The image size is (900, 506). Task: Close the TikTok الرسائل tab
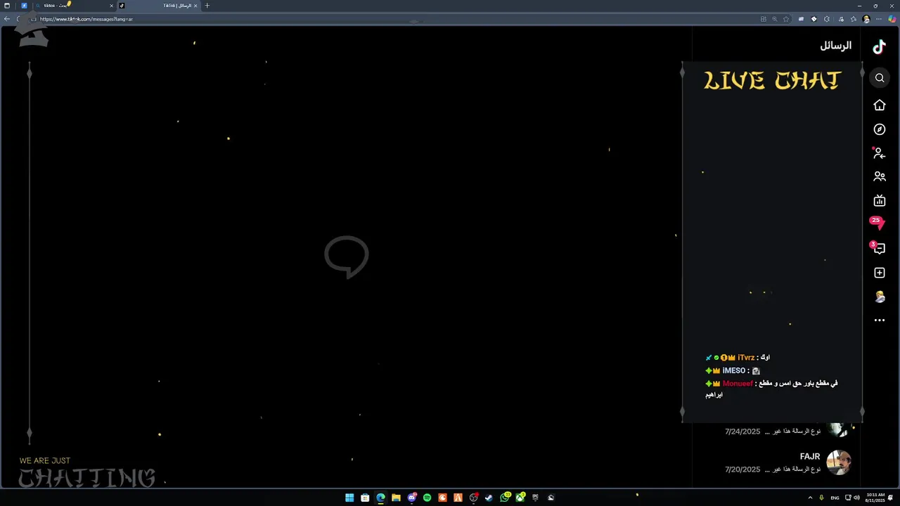(x=195, y=6)
